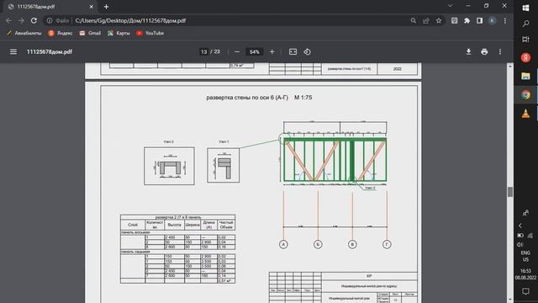Open Chrome three-dot menu
538x303 pixels.
pos(504,20)
